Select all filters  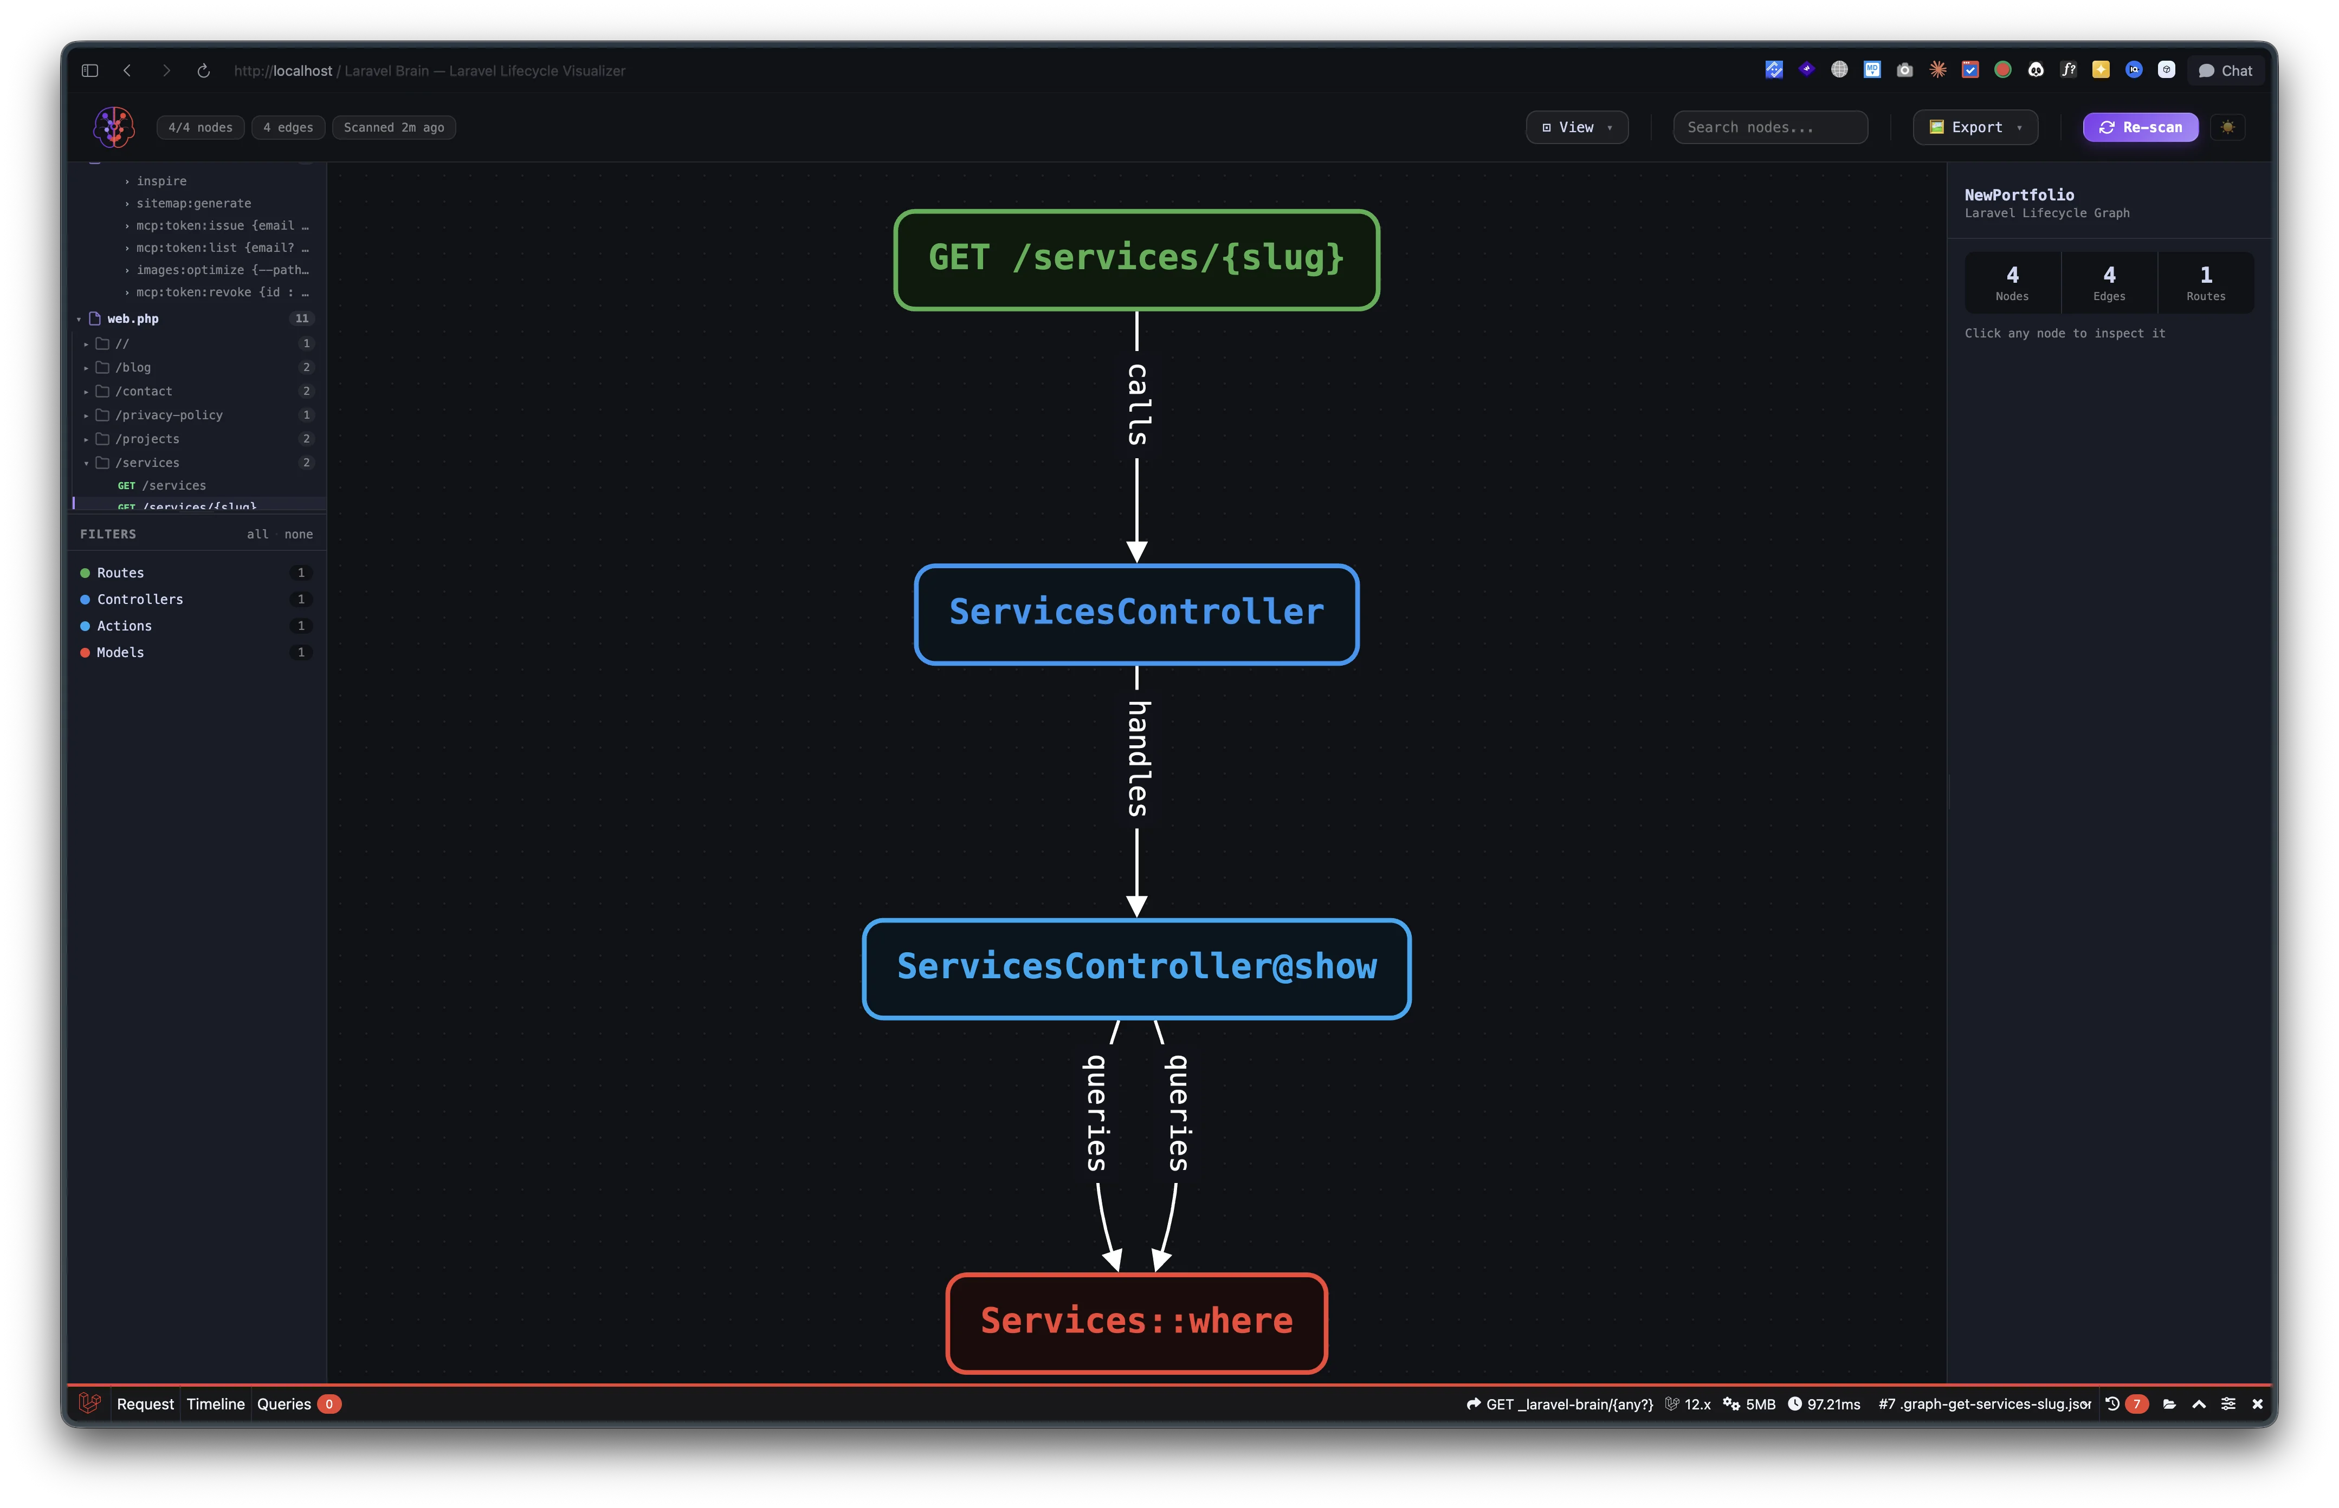(257, 534)
